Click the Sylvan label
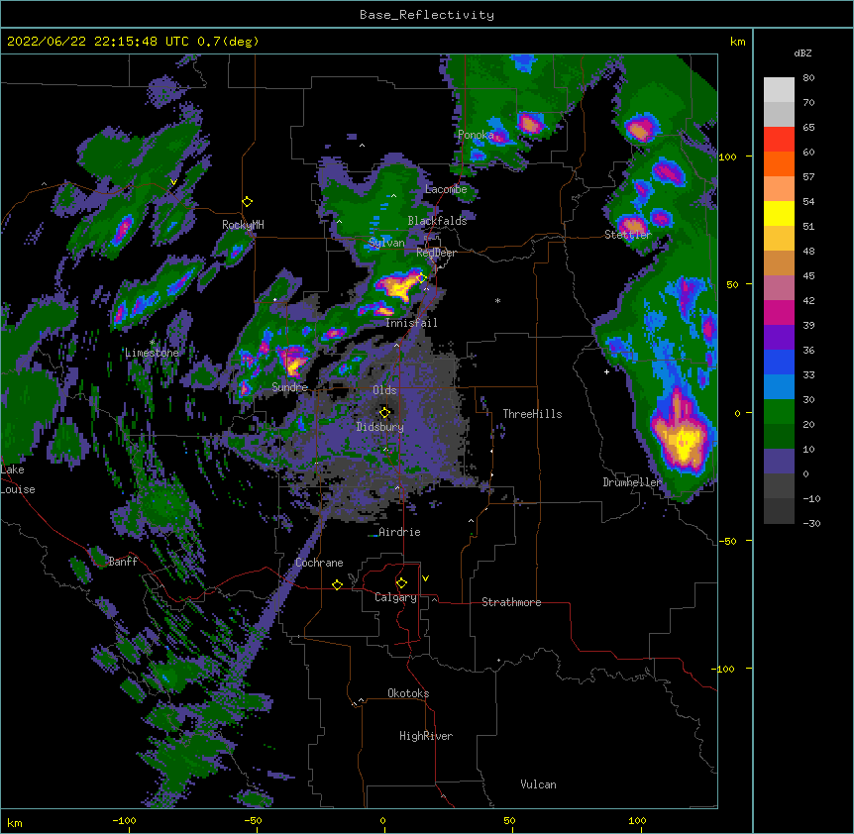This screenshot has height=834, width=854. pos(386,243)
